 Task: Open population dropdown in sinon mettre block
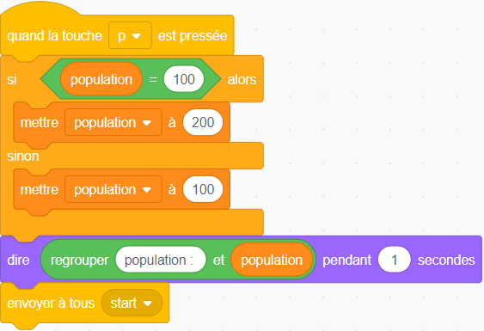coord(113,189)
